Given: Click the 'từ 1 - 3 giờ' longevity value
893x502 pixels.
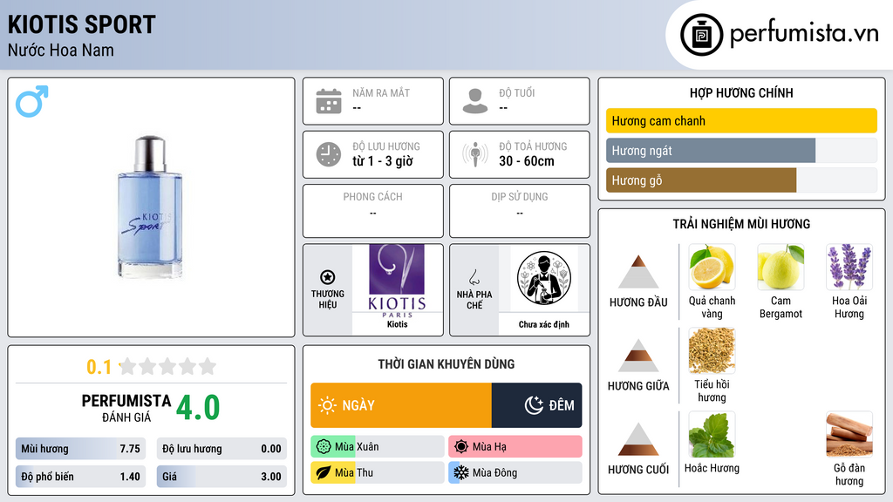Looking at the screenshot, I should (x=382, y=161).
